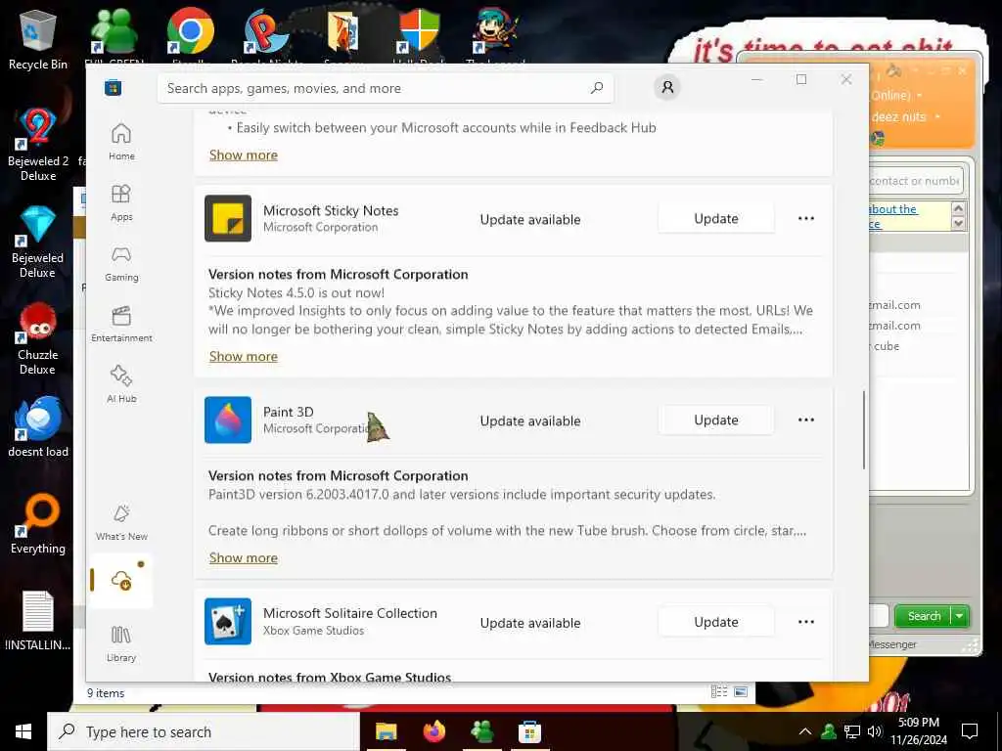Go to Apps in the Store sidebar

tap(121, 202)
